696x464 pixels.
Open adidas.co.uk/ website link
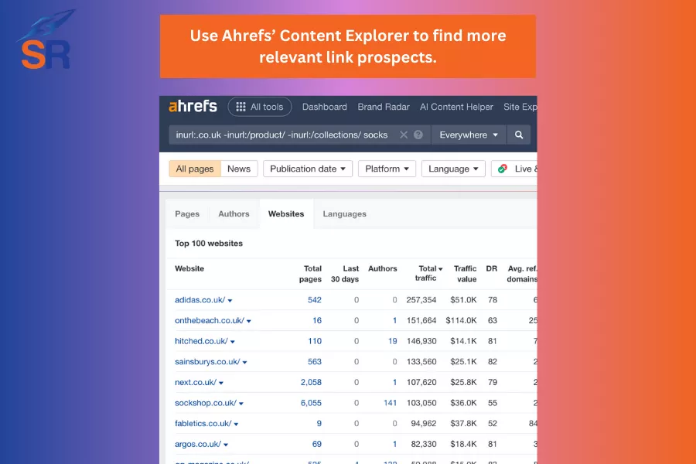coord(200,300)
